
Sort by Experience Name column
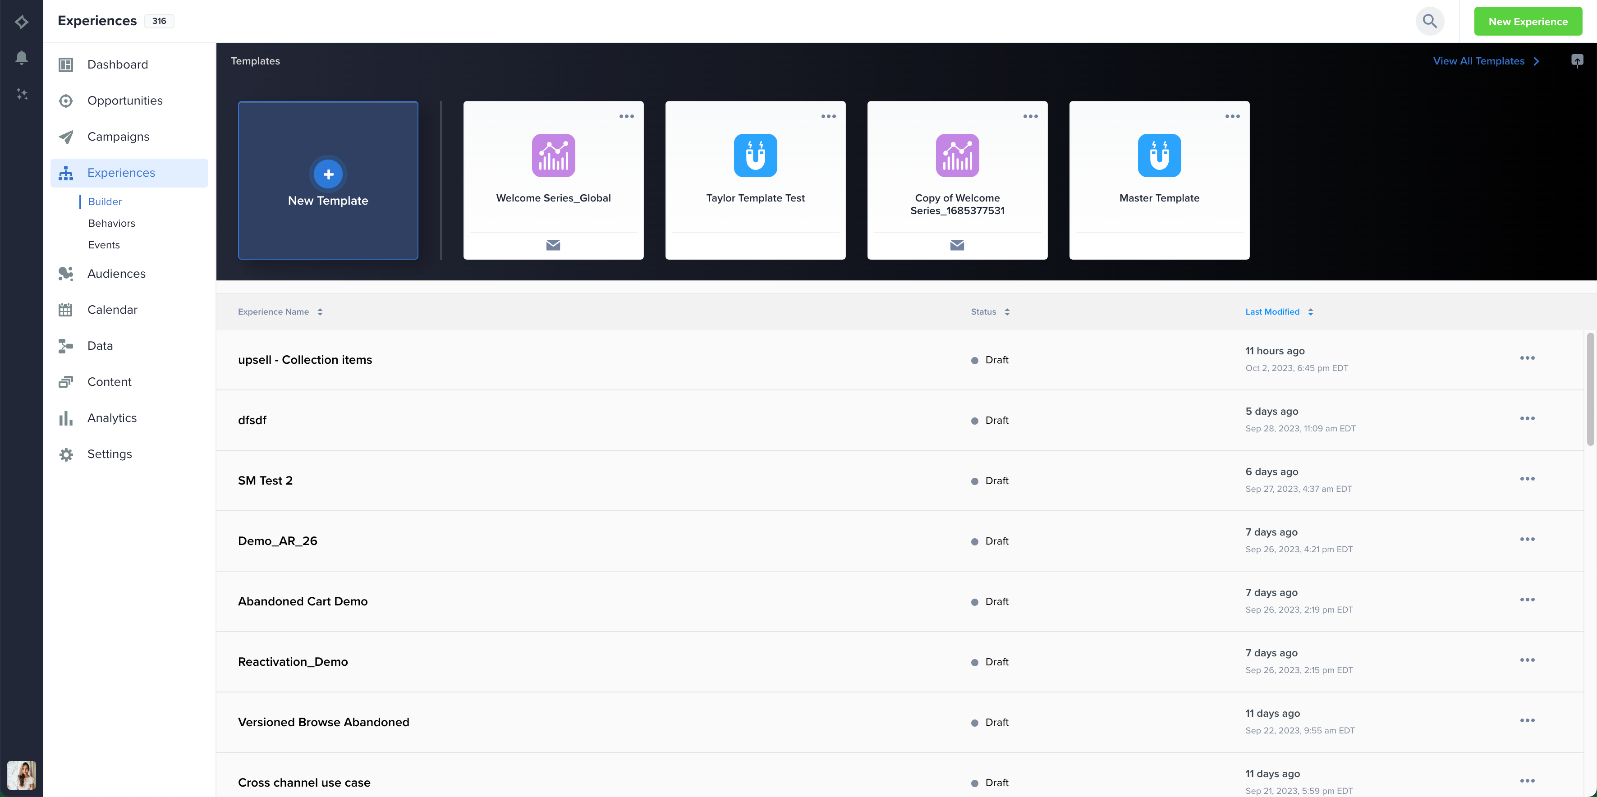pyautogui.click(x=280, y=312)
